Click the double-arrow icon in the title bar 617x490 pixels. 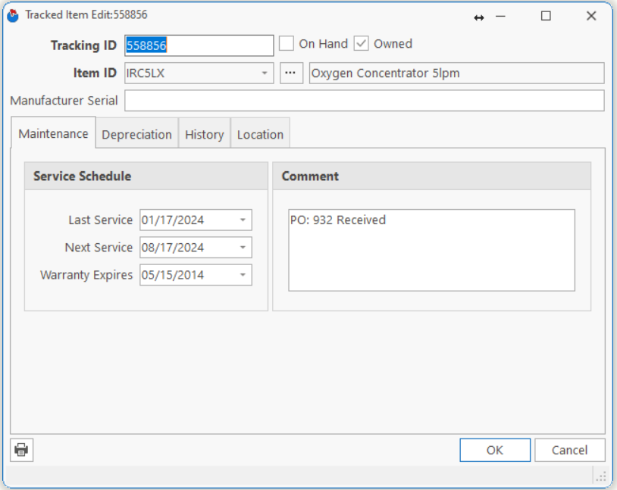(x=478, y=17)
